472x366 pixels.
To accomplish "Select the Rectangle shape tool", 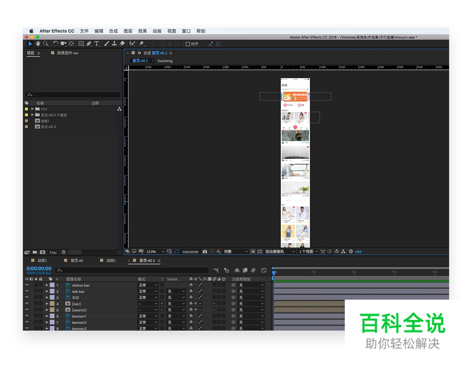I will pyautogui.click(x=81, y=43).
